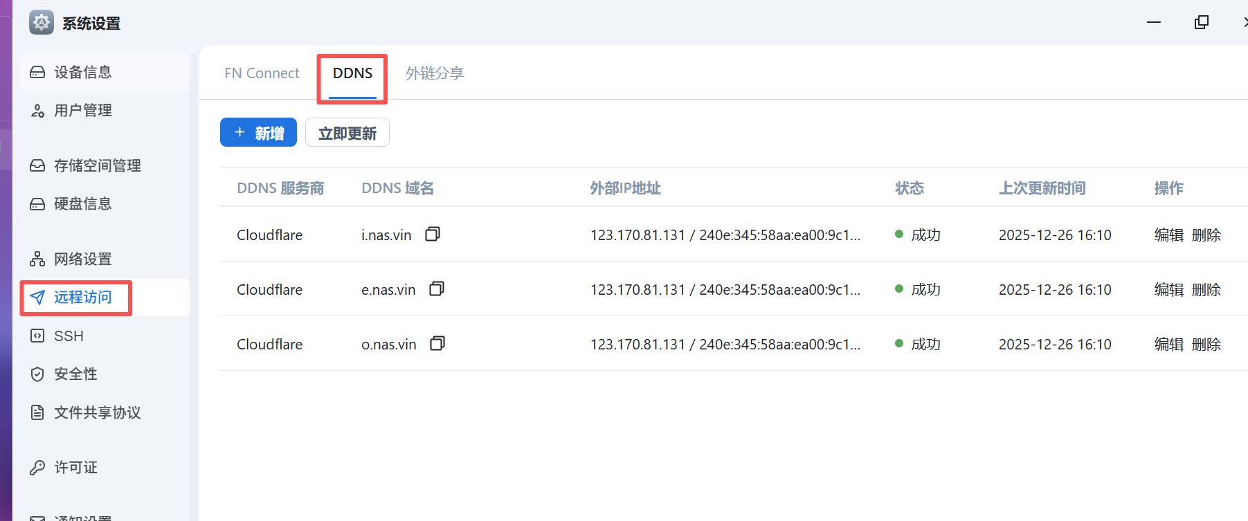The image size is (1248, 521).
Task: Open 网络设置 section
Action: pyautogui.click(x=105, y=259)
